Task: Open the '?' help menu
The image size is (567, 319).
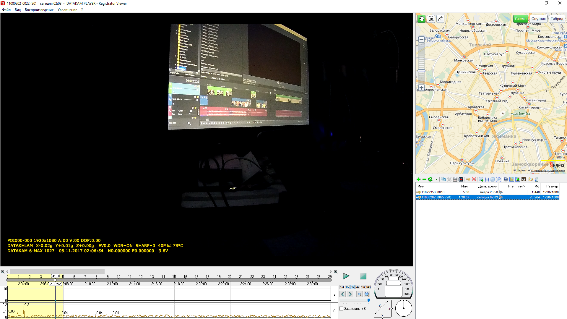Action: point(82,10)
